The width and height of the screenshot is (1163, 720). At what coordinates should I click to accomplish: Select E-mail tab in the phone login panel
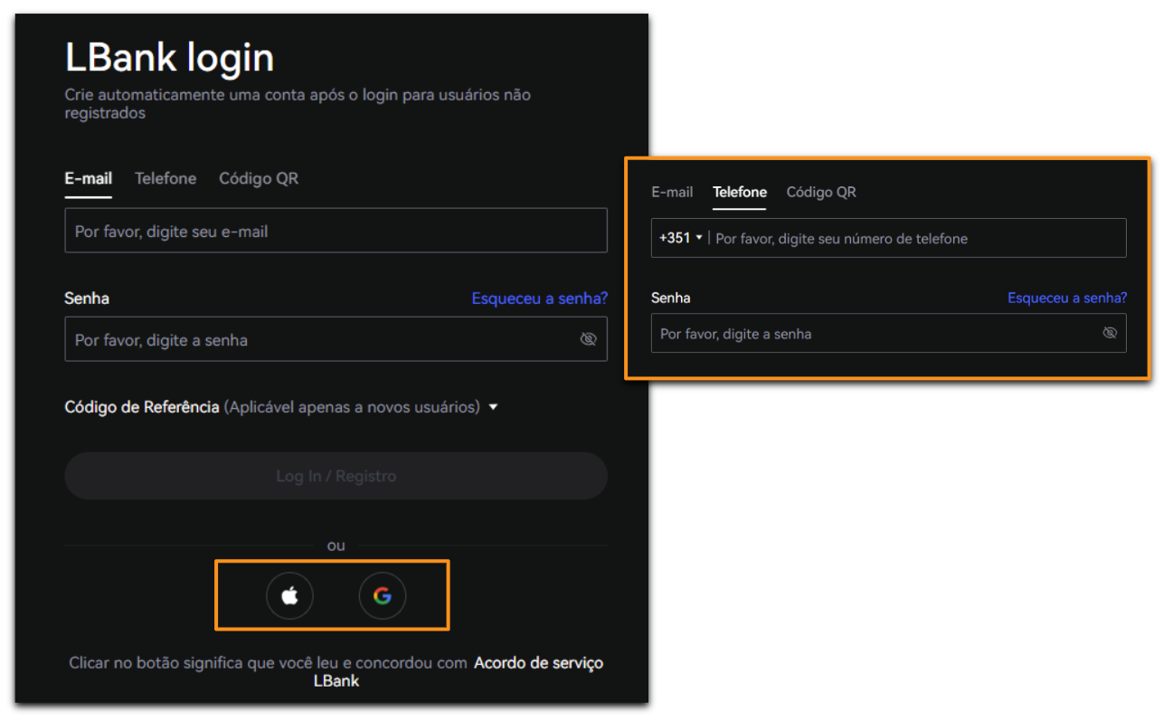(x=672, y=192)
